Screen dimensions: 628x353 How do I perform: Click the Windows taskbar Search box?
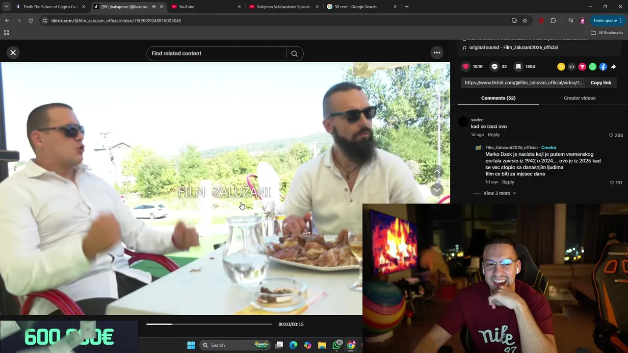pyautogui.click(x=235, y=345)
